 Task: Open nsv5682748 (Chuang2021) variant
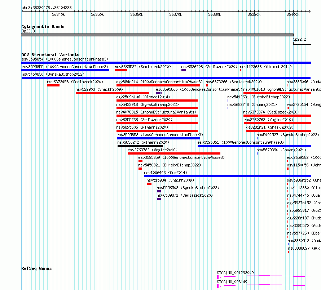(252, 105)
